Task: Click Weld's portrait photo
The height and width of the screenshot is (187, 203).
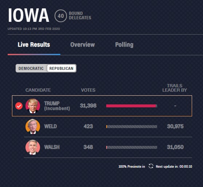Action: pos(33,126)
